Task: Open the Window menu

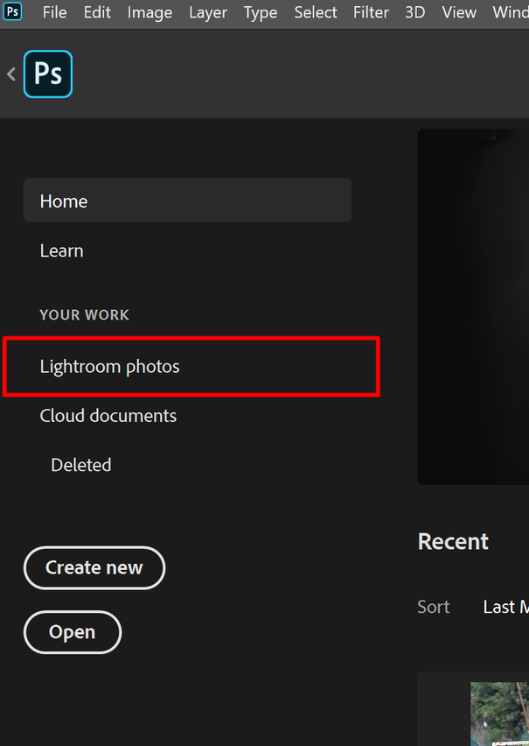Action: pyautogui.click(x=511, y=12)
